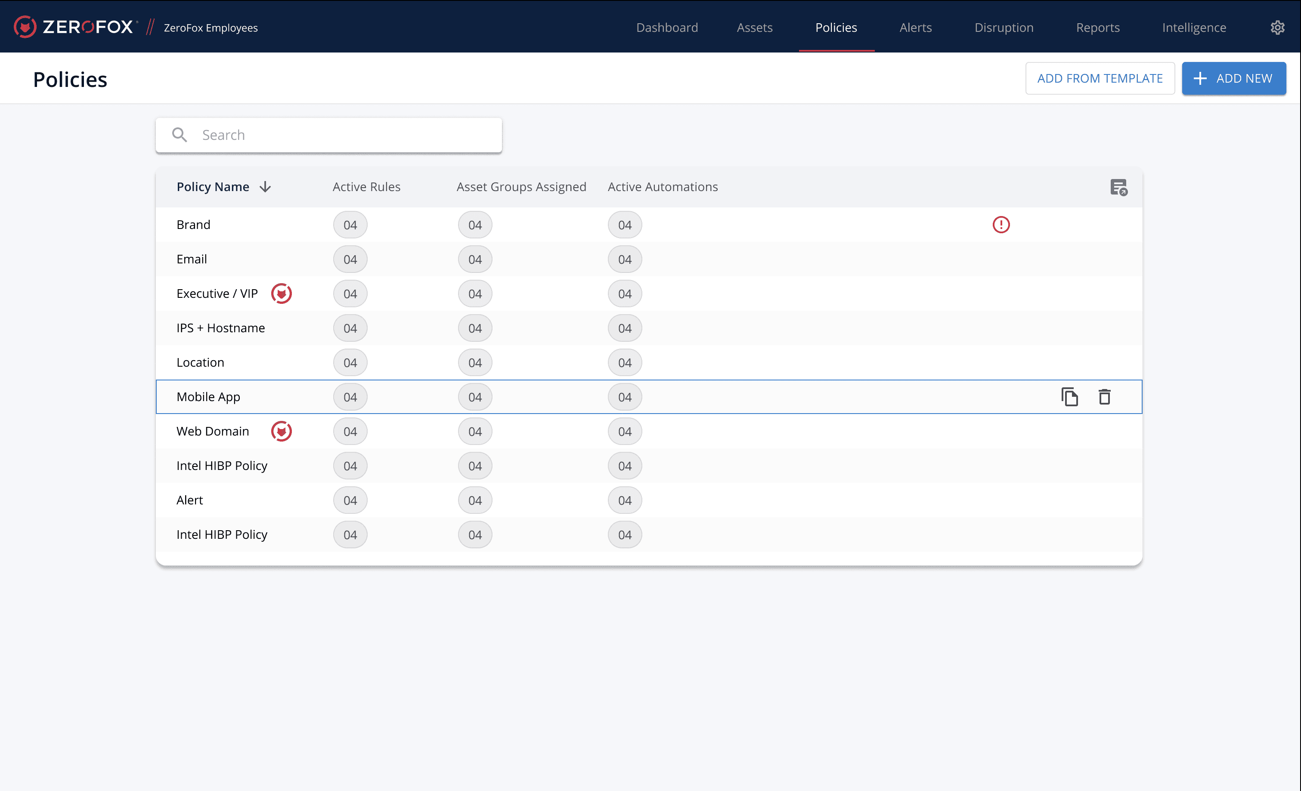Click the search magnifier icon
This screenshot has width=1301, height=791.
coord(180,135)
